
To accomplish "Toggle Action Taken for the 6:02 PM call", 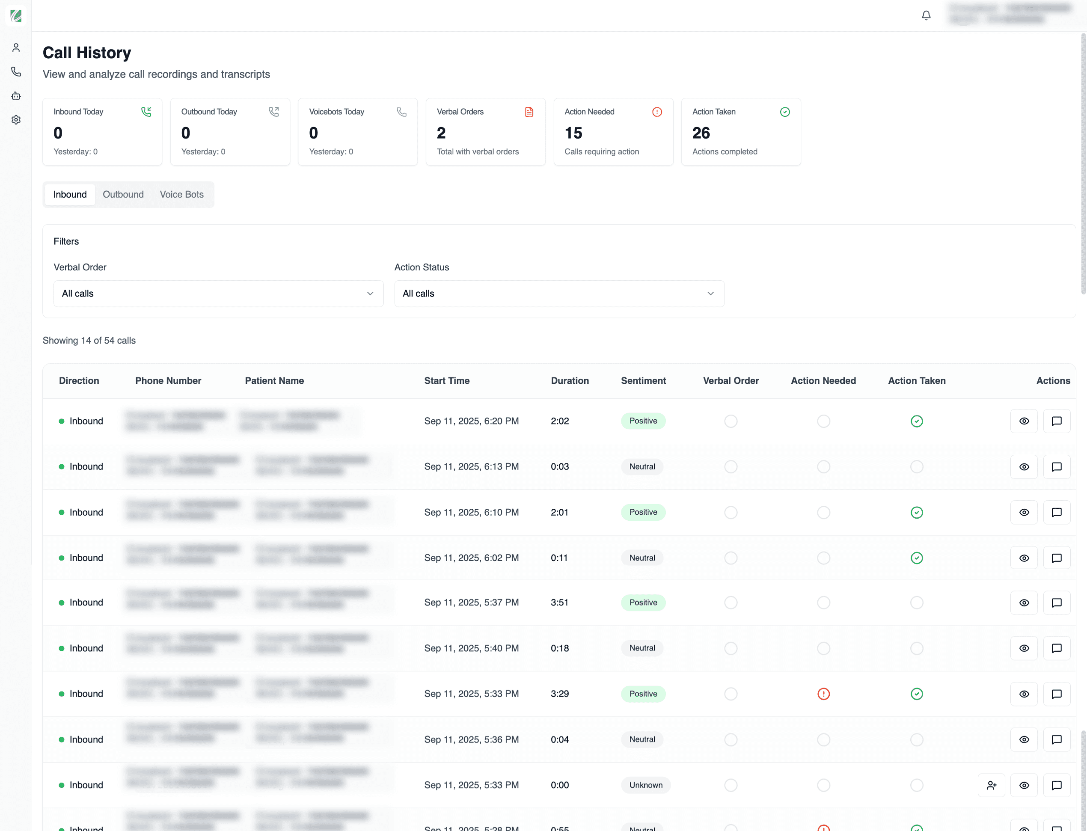I will click(916, 558).
